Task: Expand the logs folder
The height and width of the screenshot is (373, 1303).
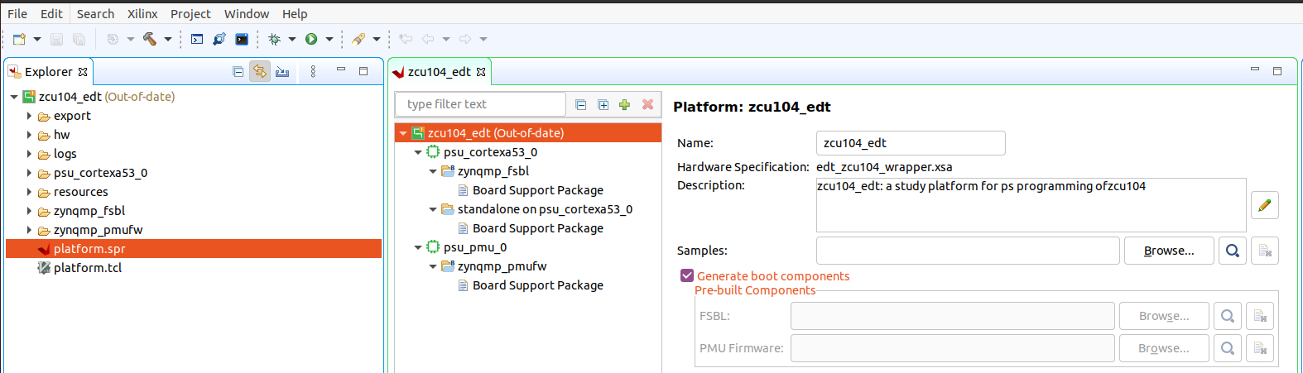Action: pos(29,154)
